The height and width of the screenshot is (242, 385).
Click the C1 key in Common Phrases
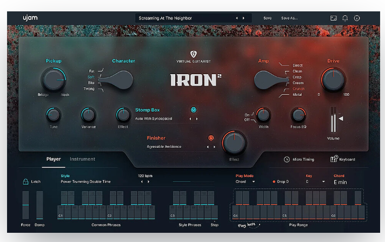61,212
